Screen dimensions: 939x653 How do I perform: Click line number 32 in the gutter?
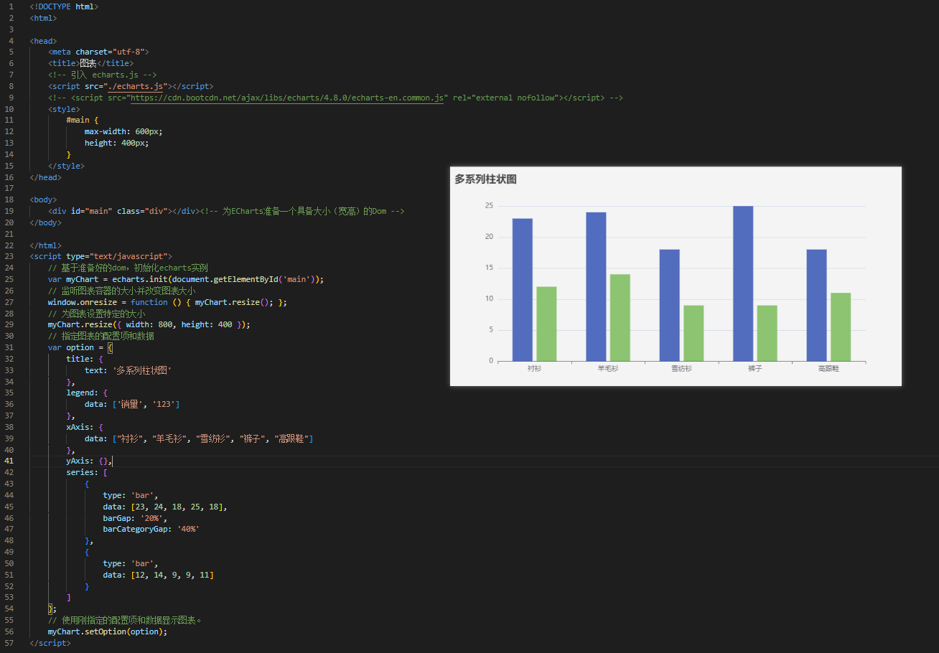click(9, 359)
